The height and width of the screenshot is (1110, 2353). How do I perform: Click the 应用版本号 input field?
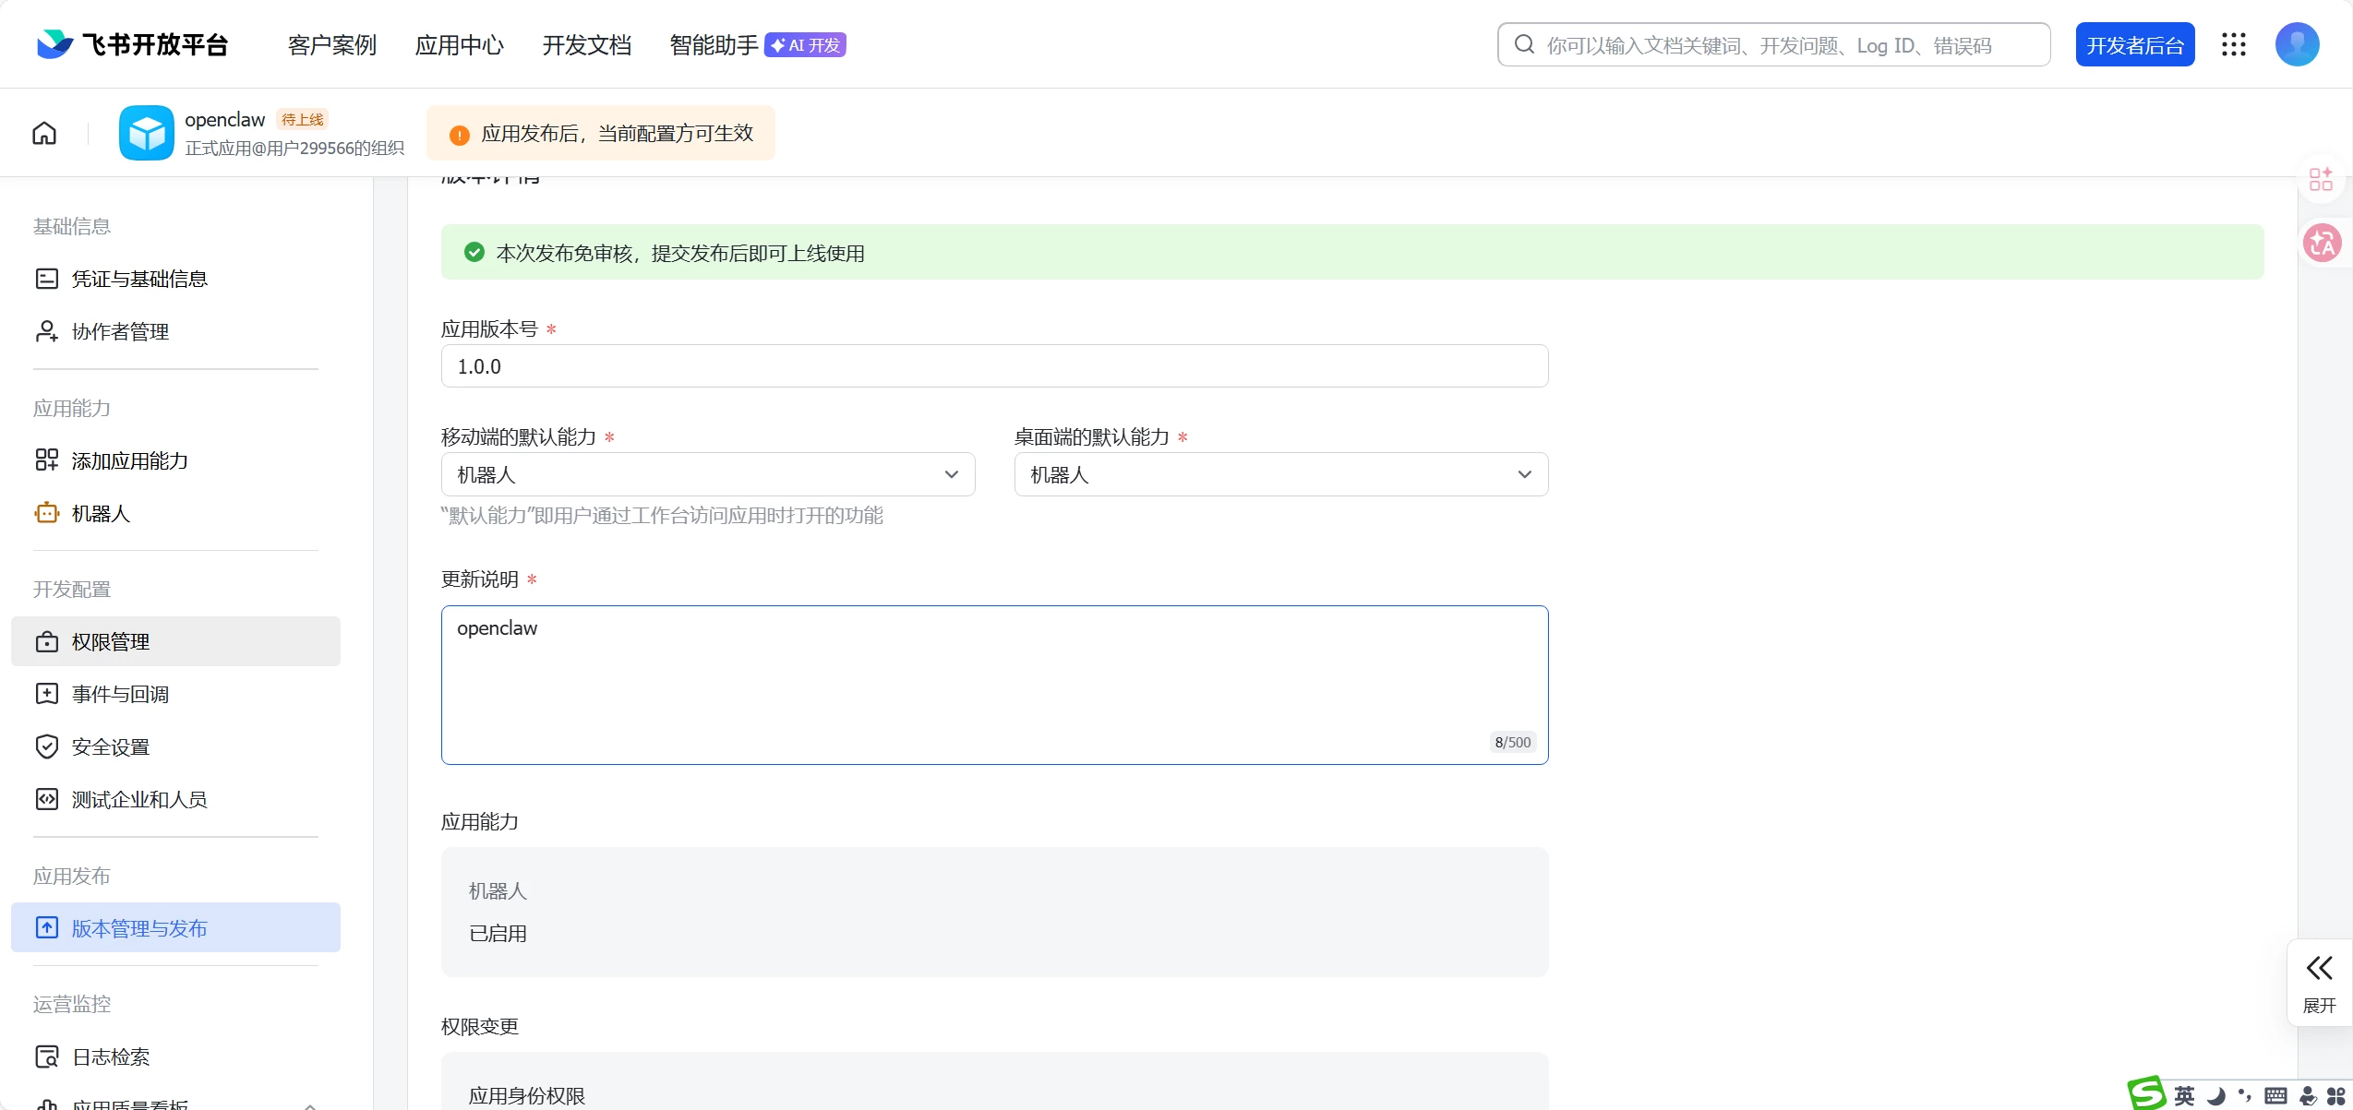pyautogui.click(x=993, y=366)
